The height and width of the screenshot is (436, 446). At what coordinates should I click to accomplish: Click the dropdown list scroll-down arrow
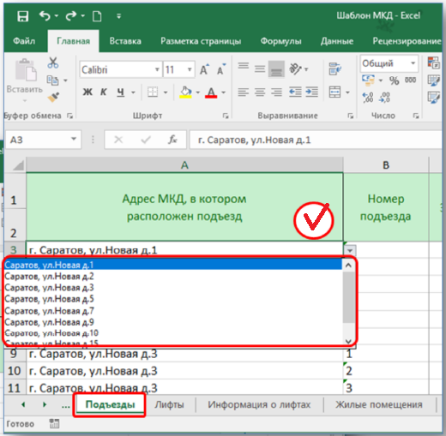click(348, 341)
